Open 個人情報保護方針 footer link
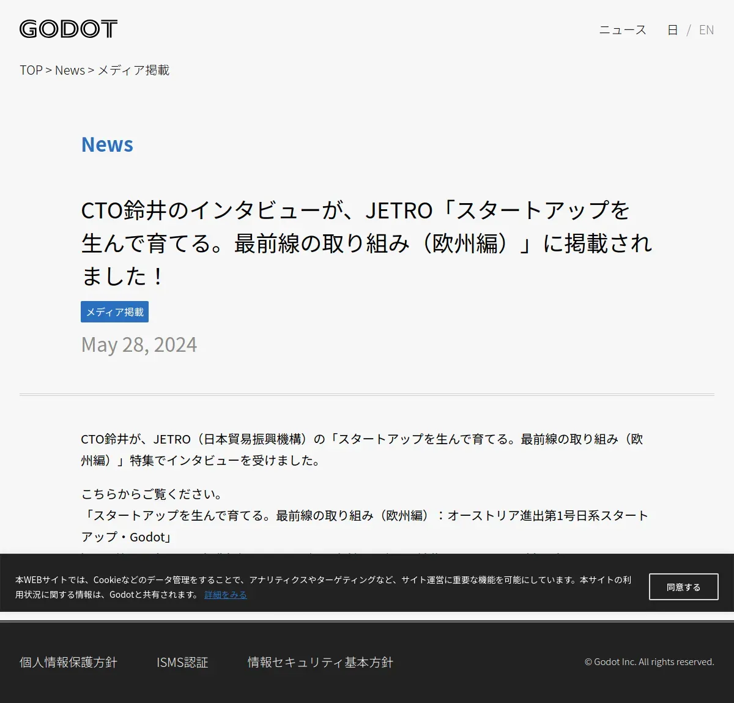The height and width of the screenshot is (703, 734). pos(69,662)
